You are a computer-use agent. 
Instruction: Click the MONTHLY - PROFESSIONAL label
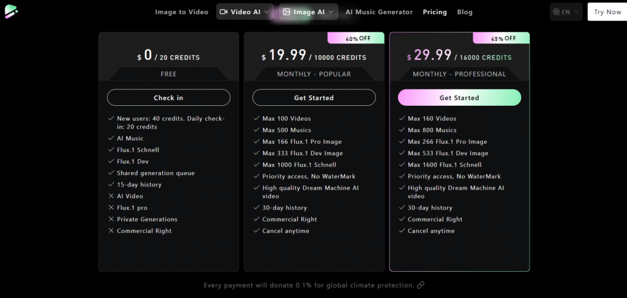459,74
